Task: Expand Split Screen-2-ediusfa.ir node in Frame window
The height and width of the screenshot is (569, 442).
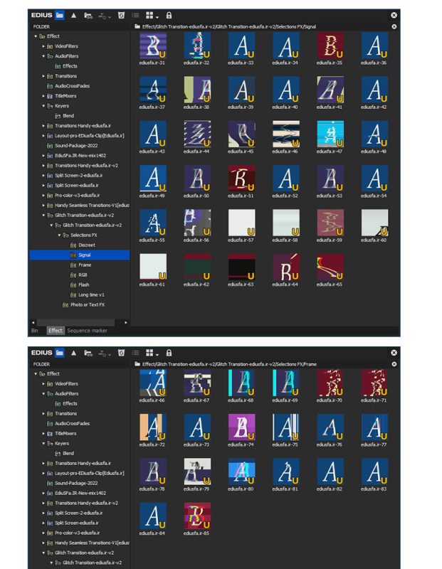Action: pos(43,513)
